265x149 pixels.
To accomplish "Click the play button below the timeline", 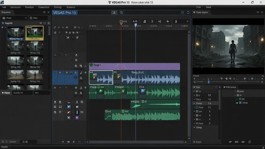I will point(74,142).
